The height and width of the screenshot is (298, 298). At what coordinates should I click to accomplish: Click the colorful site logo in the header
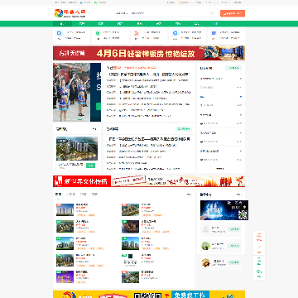pyautogui.click(x=70, y=13)
